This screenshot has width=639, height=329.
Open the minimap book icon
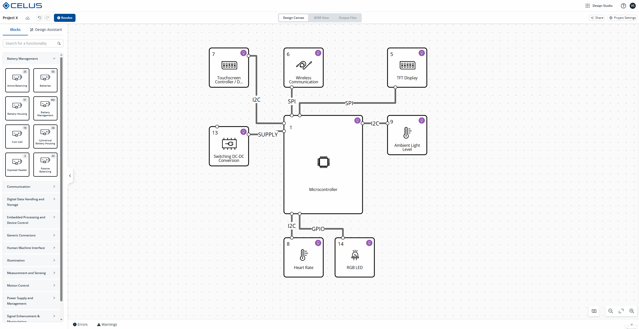(594, 311)
